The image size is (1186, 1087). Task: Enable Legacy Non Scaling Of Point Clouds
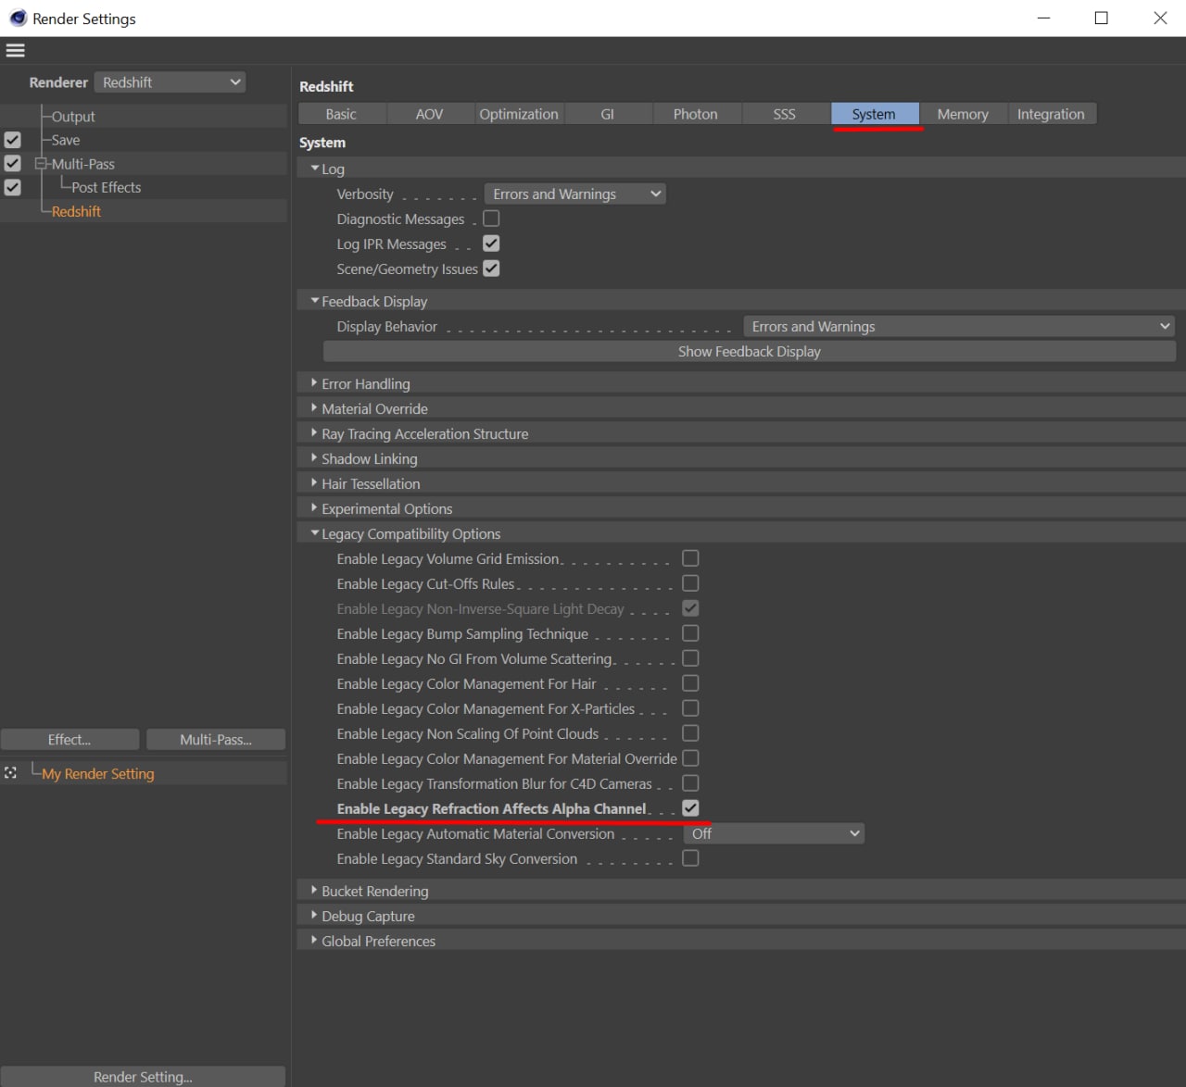pyautogui.click(x=690, y=733)
